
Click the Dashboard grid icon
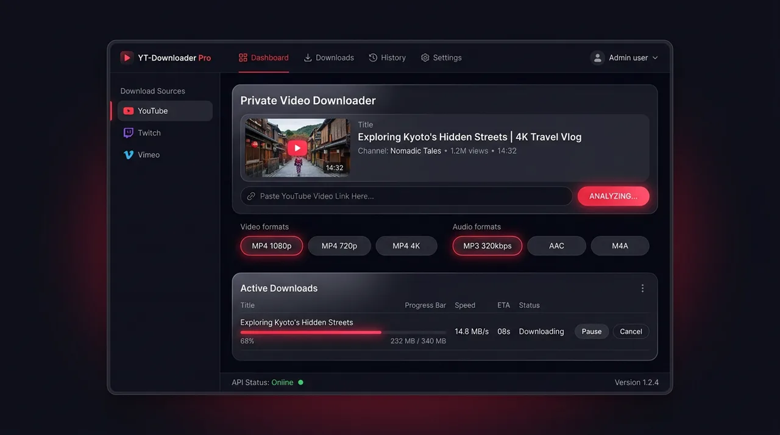click(243, 57)
